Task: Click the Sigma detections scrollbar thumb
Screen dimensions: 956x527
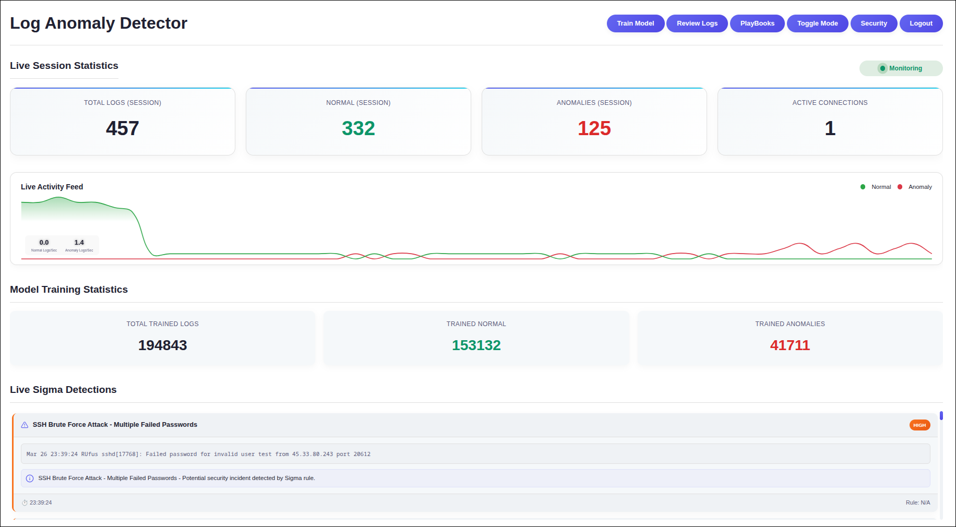Action: (941, 415)
